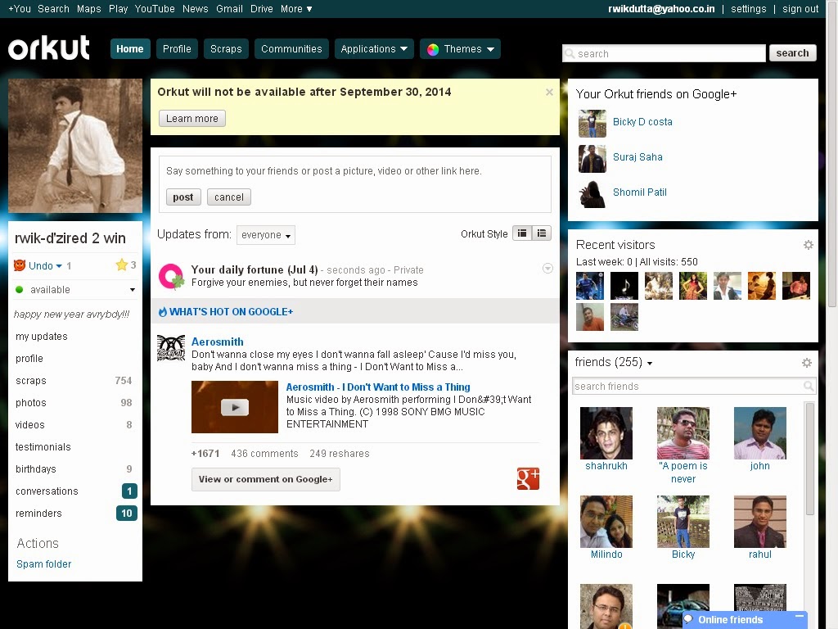
Task: Click the search friends magnifier icon
Action: pyautogui.click(x=809, y=387)
